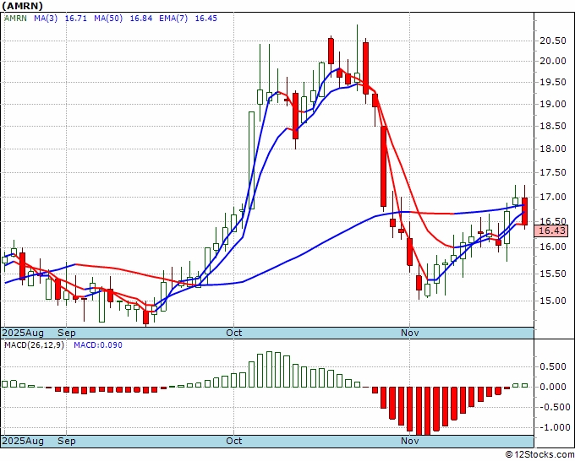575x461 pixels.
Task: Select the MA(3) legend label
Action: point(46,18)
